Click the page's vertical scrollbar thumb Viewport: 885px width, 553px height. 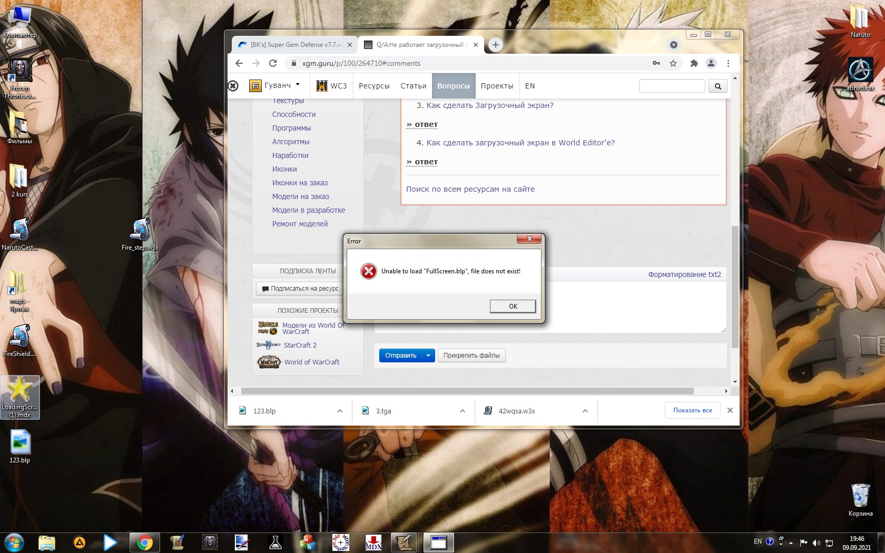click(x=735, y=287)
